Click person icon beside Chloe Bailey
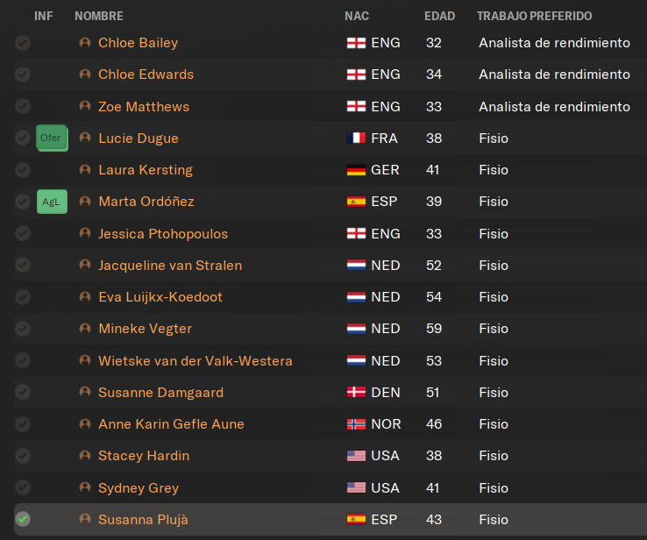This screenshot has height=540, width=647. [85, 42]
